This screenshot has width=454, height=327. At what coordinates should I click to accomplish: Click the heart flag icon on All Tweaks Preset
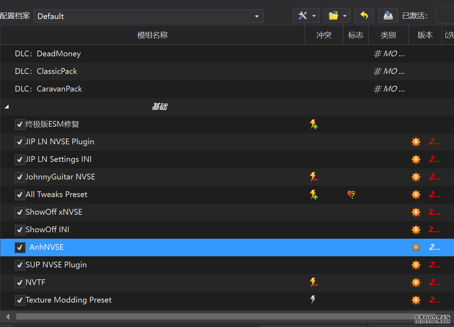[351, 195]
